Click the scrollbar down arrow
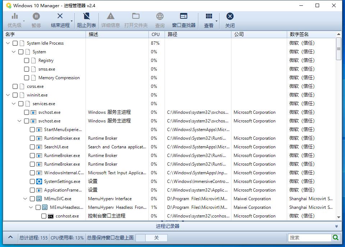 [x=339, y=217]
